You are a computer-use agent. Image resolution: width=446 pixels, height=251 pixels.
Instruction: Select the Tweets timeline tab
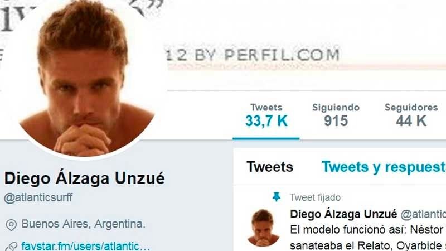[270, 167]
